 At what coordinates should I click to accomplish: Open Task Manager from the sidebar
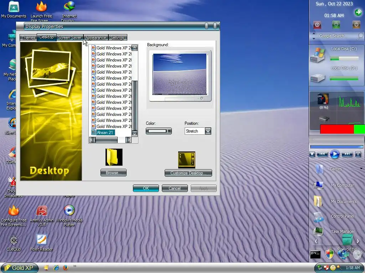point(334,231)
